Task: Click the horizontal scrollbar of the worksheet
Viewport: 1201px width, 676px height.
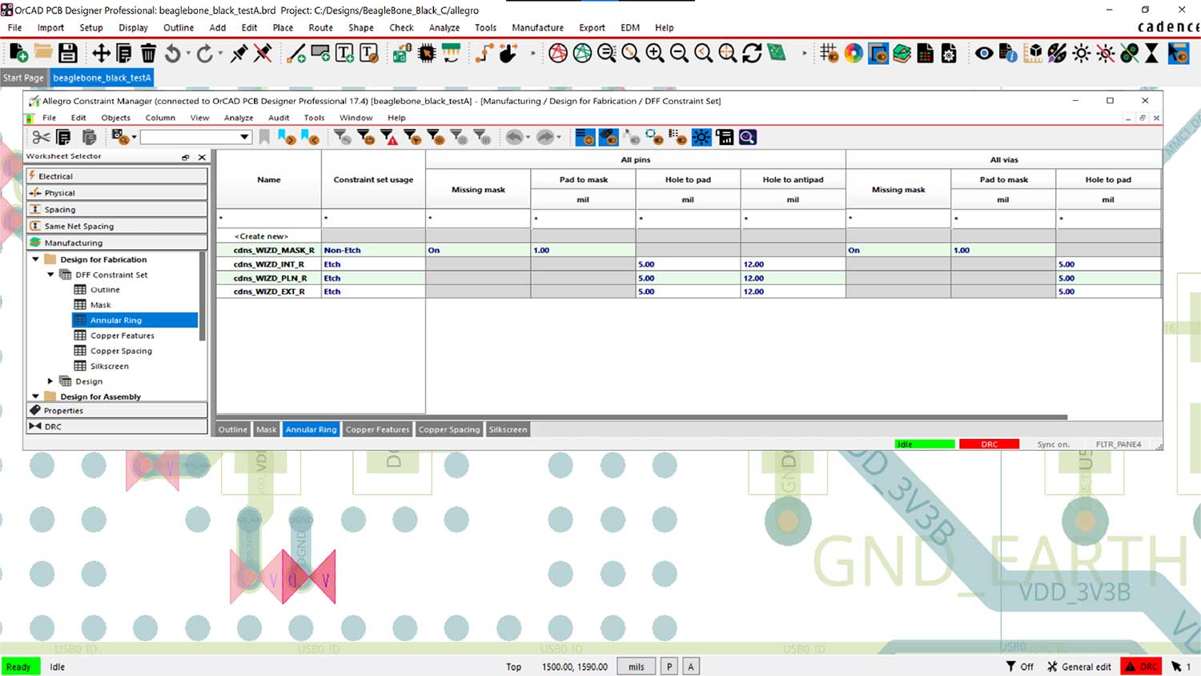Action: 642,416
